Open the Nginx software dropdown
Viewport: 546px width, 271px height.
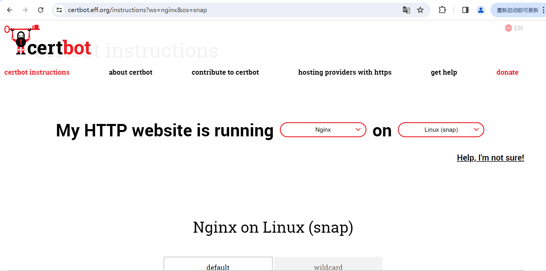[323, 130]
